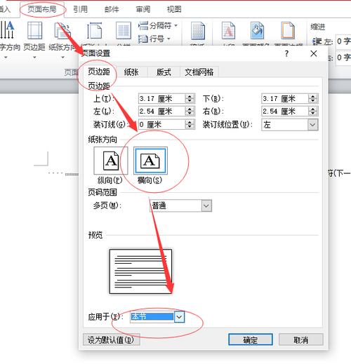
Task: Open the Draft Paper settings ribbon icon
Action: (x=198, y=30)
